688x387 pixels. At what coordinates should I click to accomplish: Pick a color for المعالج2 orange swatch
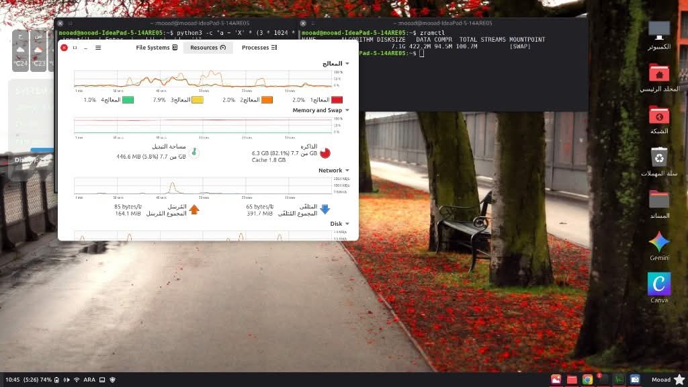(267, 100)
